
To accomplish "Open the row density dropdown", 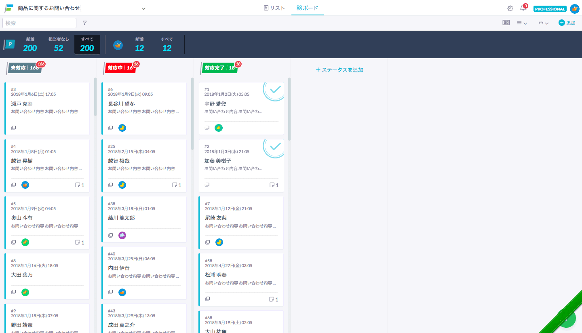I will [522, 23].
